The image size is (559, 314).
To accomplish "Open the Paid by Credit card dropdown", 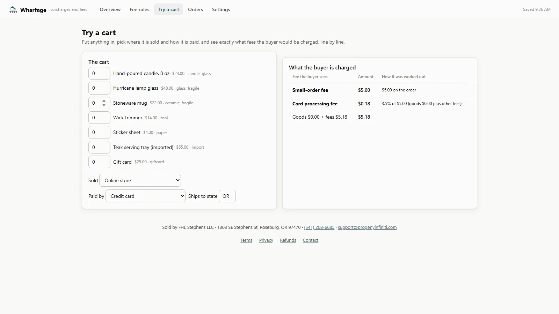I will point(145,196).
